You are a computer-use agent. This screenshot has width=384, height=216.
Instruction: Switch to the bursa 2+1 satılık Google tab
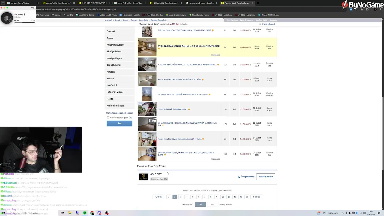130,3
